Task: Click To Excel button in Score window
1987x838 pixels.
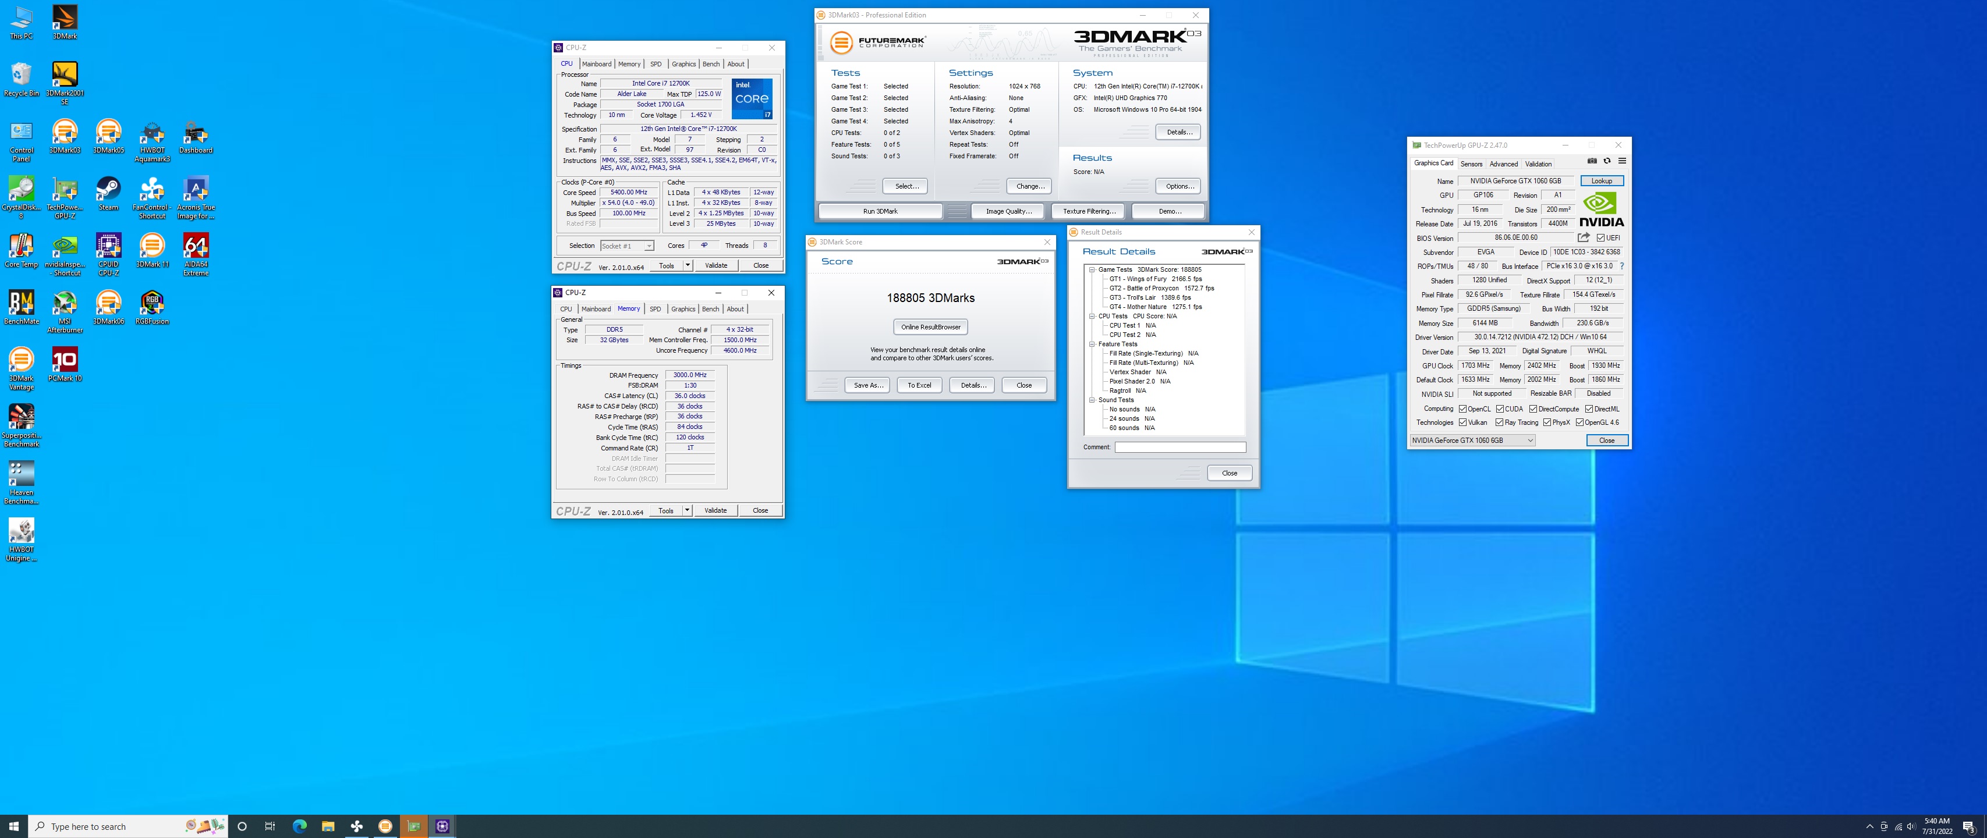Action: coord(919,385)
